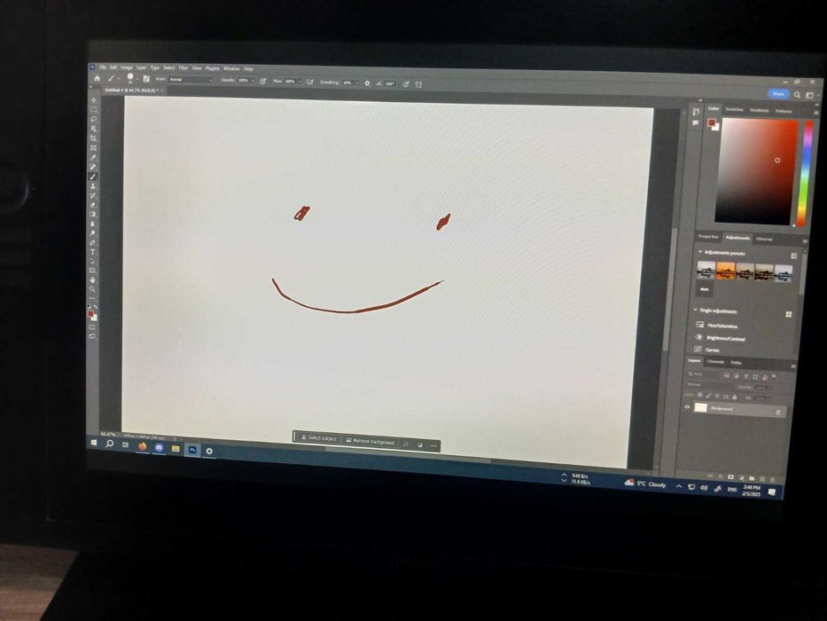Toggle pixel layer filter in Layers panel
The width and height of the screenshot is (827, 621).
pos(726,375)
